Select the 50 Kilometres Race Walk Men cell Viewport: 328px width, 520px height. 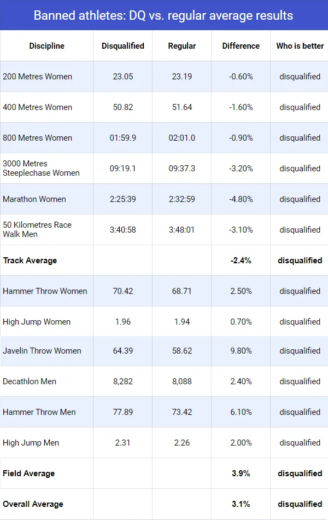[x=37, y=229]
